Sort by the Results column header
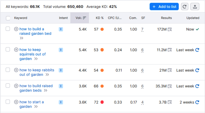 166,18
